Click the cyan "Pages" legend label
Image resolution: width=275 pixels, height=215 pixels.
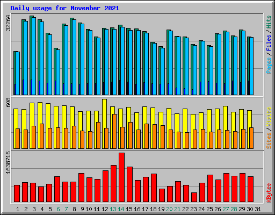coord(269,66)
